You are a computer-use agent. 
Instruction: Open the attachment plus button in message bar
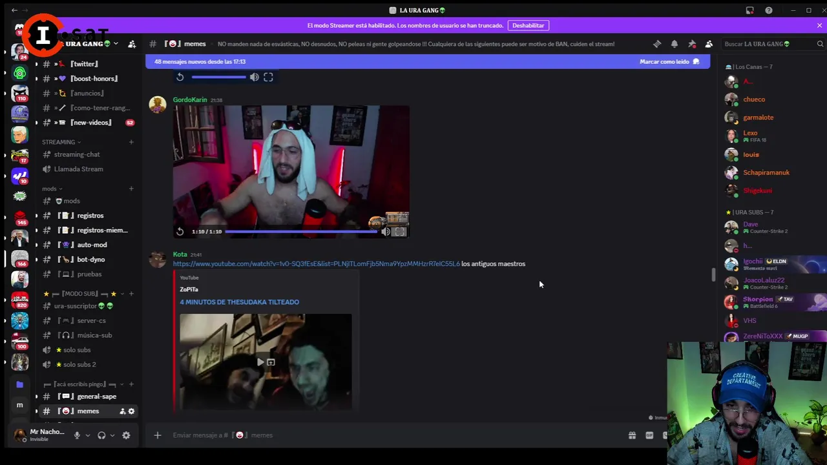pyautogui.click(x=157, y=435)
